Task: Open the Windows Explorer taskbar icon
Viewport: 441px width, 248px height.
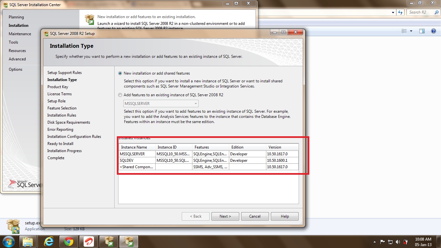Action: (28, 241)
